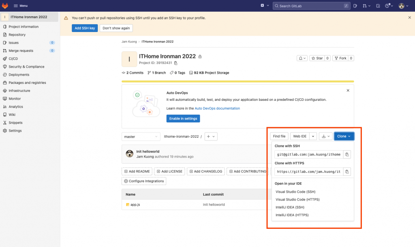Image resolution: width=415 pixels, height=247 pixels.
Task: Focus the Search GitLab field
Action: 311,6
